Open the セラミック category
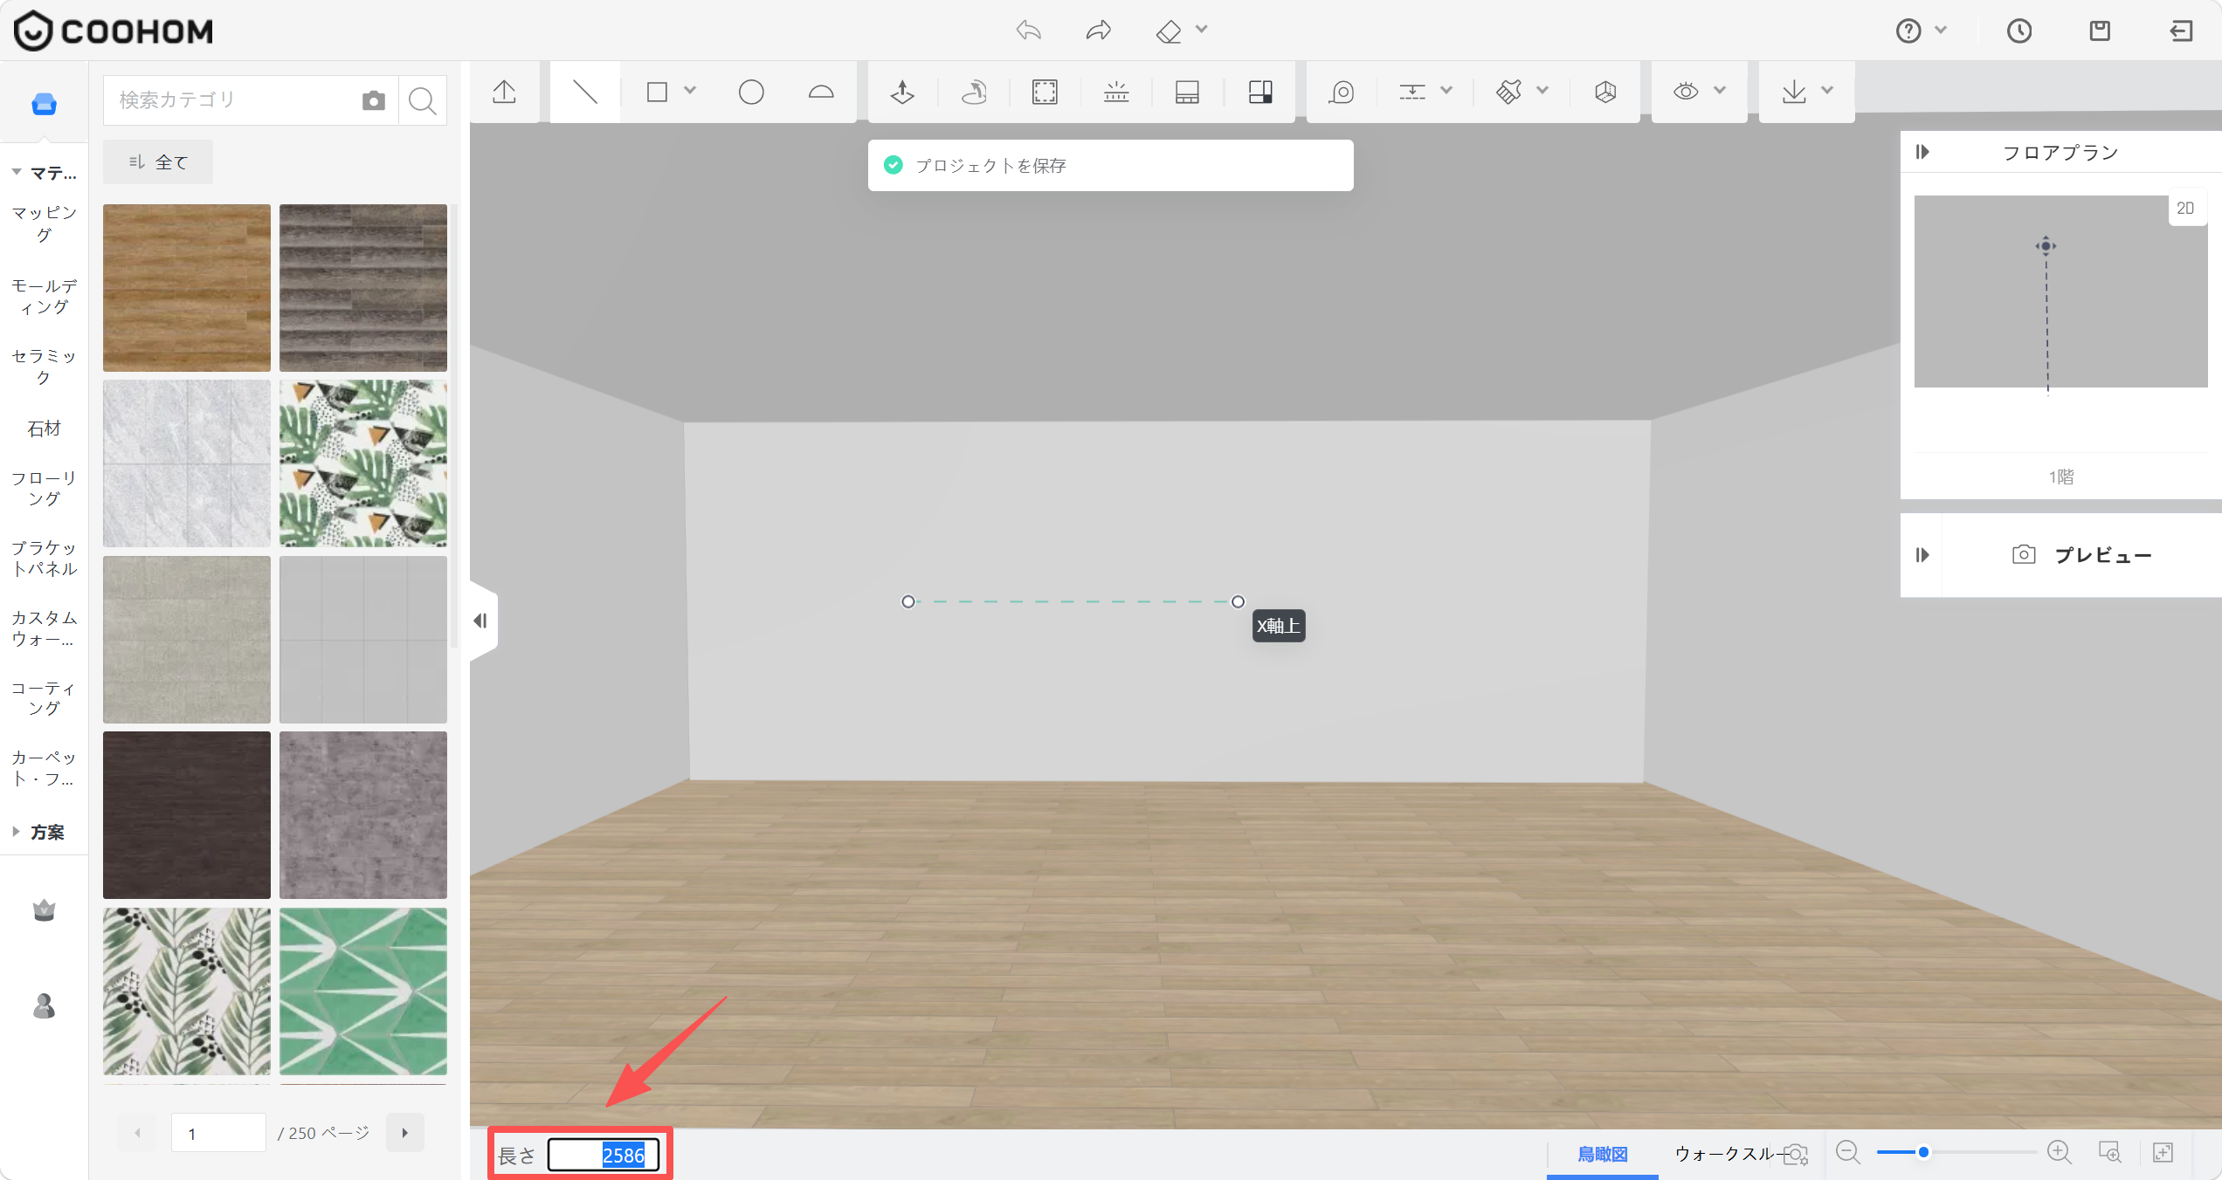Screen dimensions: 2222x1180 point(45,367)
